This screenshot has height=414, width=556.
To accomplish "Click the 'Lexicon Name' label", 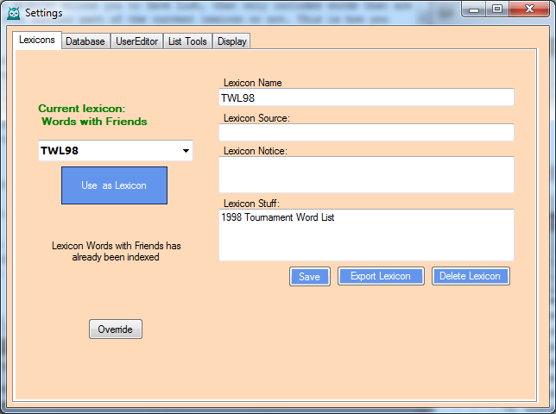I will (252, 83).
